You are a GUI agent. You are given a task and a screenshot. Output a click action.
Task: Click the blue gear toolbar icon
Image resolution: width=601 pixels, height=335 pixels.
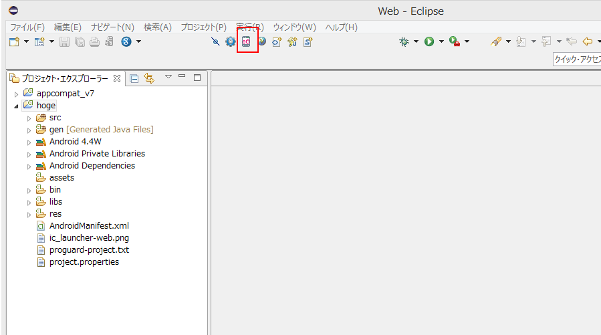(x=231, y=41)
